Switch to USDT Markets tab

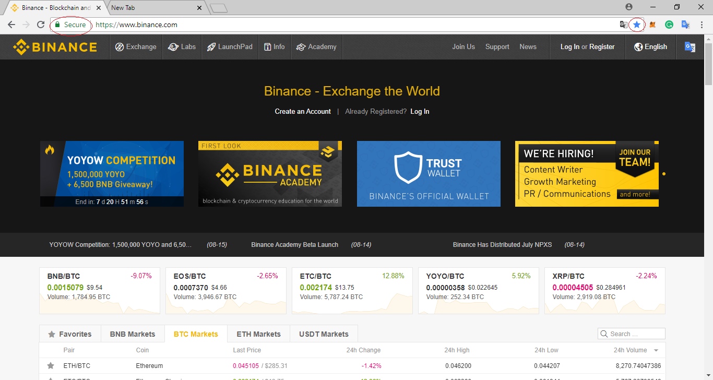tap(324, 334)
